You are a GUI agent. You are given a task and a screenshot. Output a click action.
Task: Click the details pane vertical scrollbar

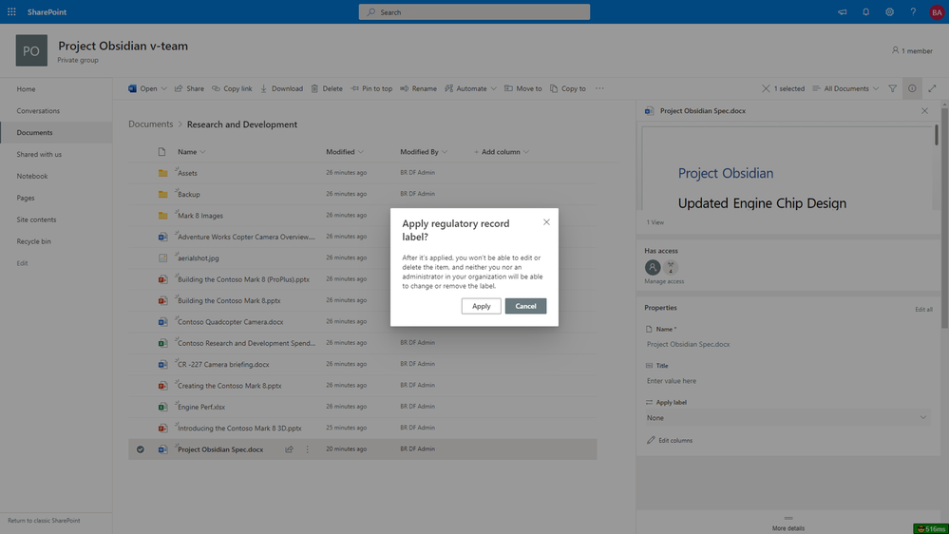[x=944, y=217]
